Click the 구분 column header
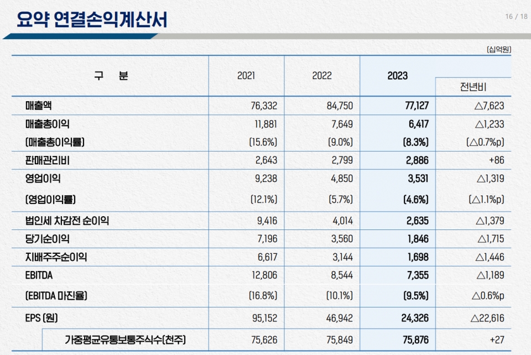This screenshot has width=531, height=355. (x=111, y=76)
